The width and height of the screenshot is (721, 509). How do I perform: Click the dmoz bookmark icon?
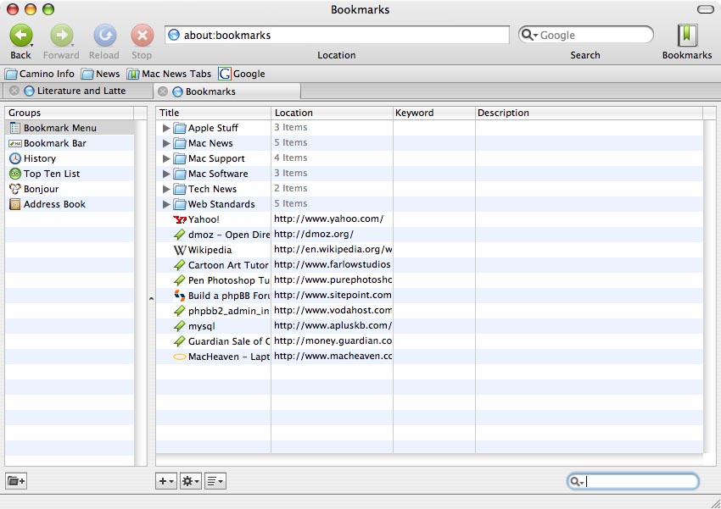179,235
